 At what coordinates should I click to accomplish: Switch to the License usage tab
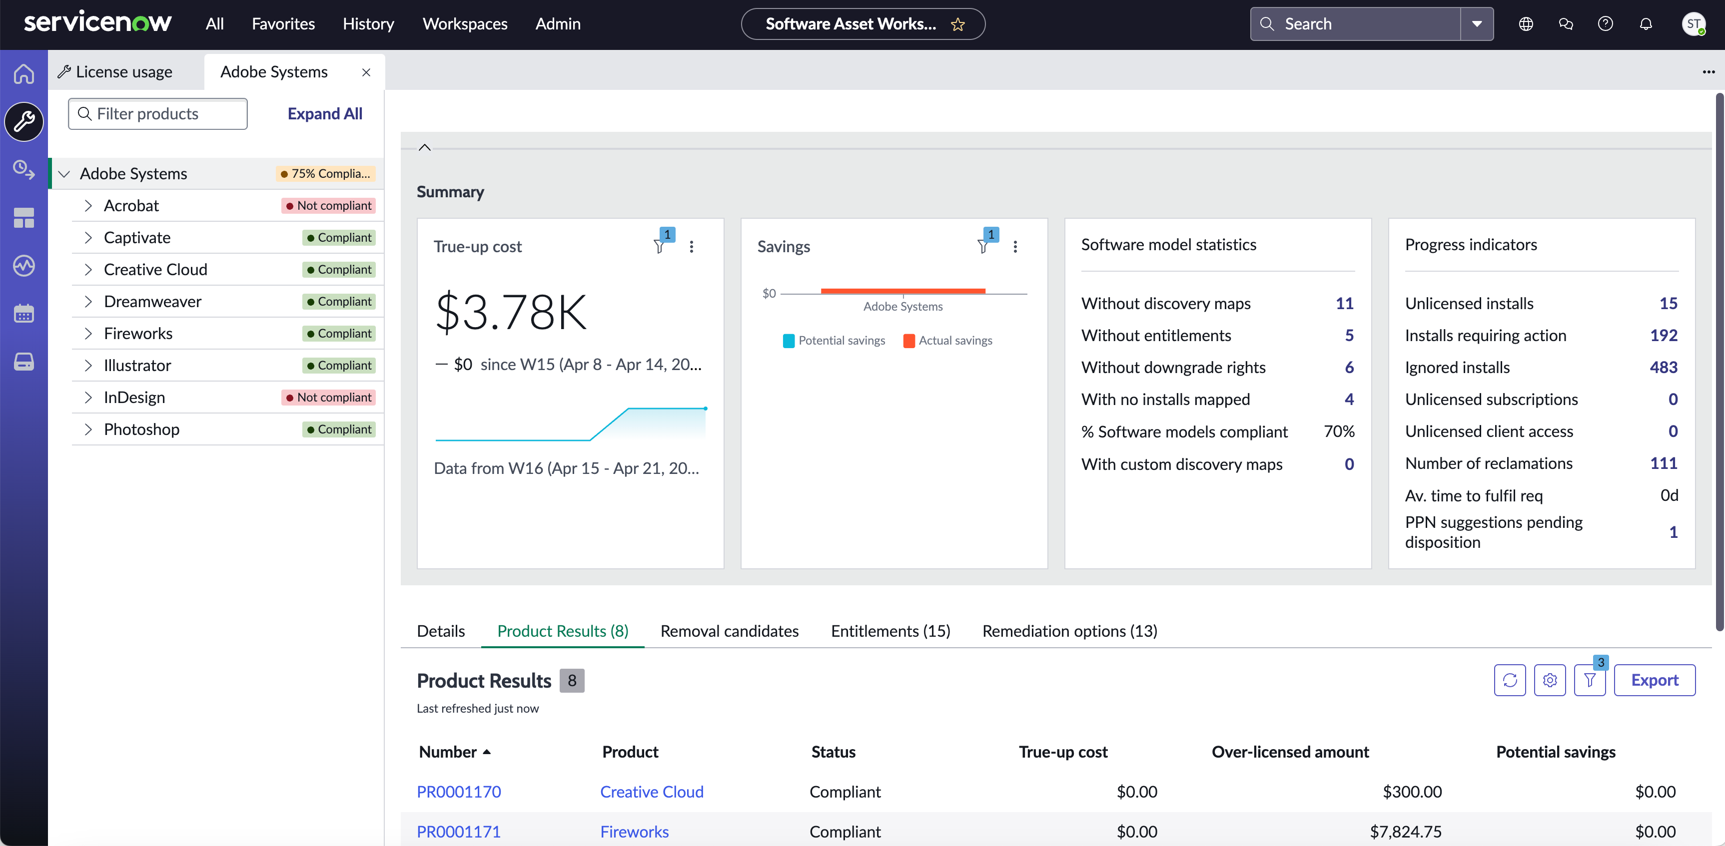(x=125, y=71)
